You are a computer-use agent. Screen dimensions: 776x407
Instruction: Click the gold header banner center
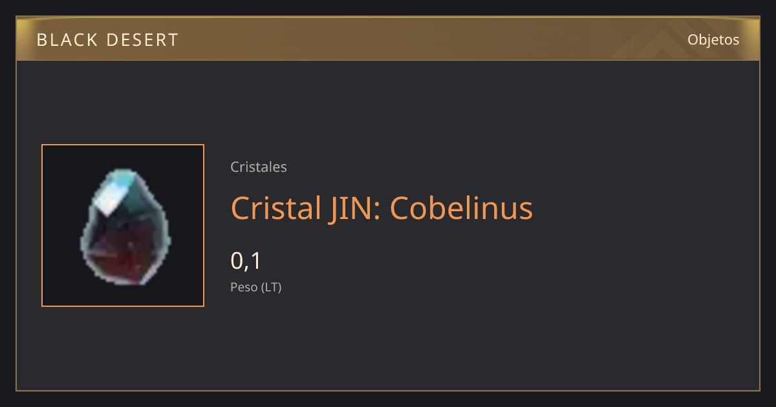388,39
